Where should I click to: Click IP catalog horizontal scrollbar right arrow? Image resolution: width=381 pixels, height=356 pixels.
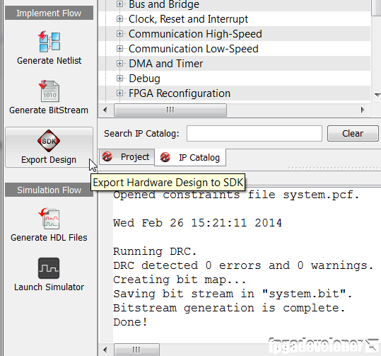pyautogui.click(x=363, y=110)
